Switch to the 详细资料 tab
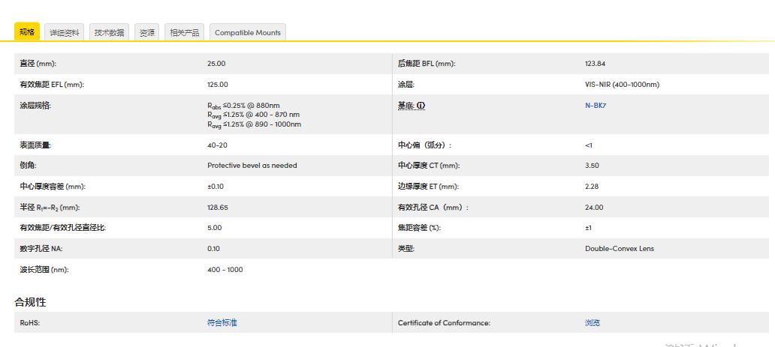Image resolution: width=775 pixels, height=347 pixels. pyautogui.click(x=65, y=33)
